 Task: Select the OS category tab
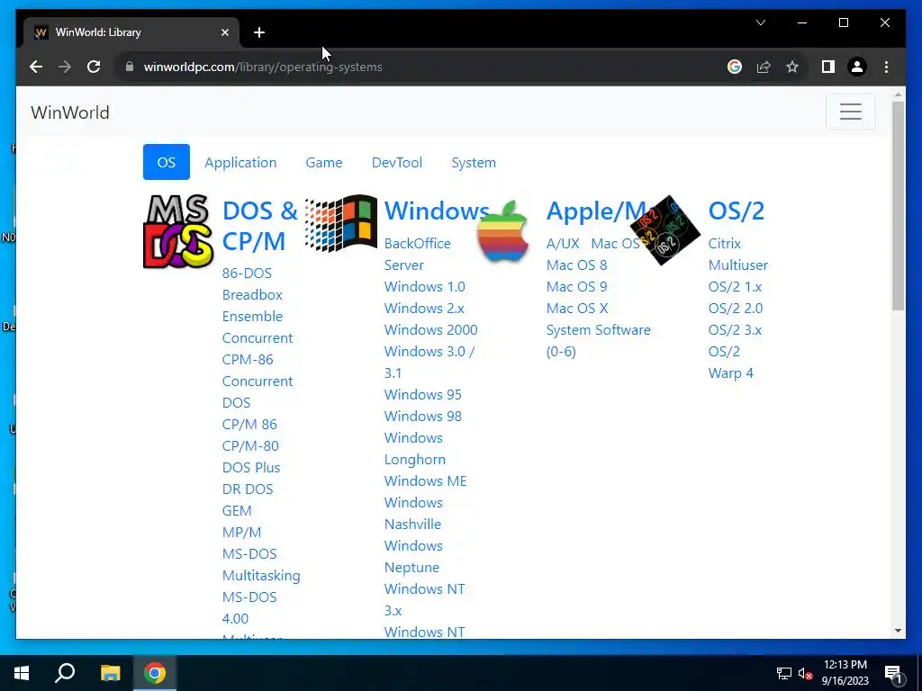[167, 162]
